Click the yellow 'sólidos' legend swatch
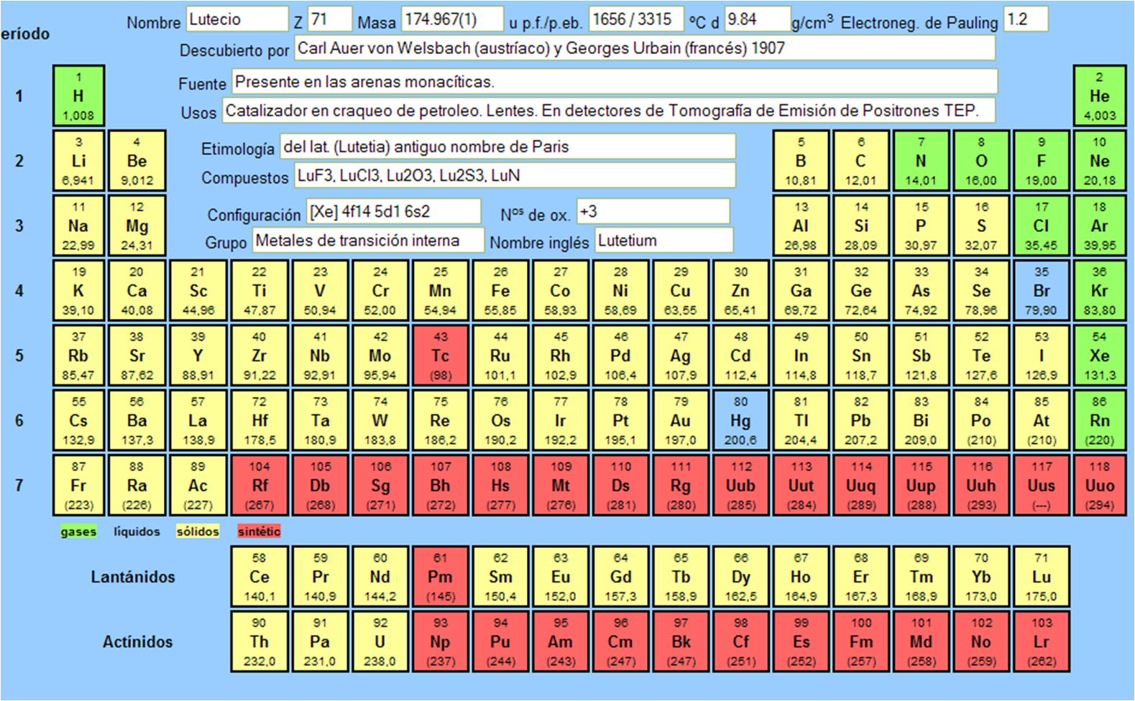The height and width of the screenshot is (701, 1135). [x=198, y=531]
